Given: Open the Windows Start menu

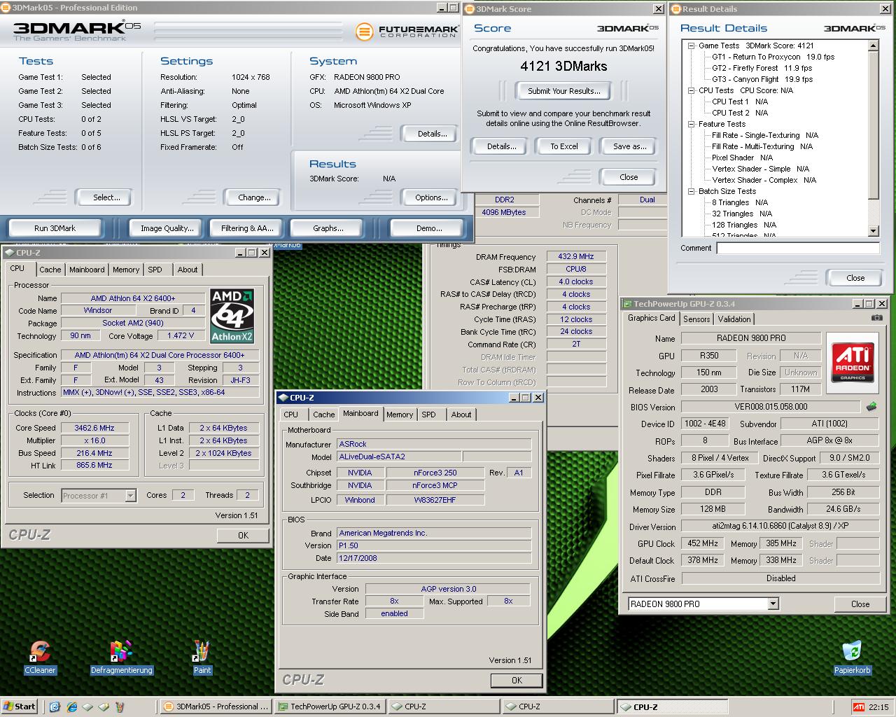Looking at the screenshot, I should (20, 706).
